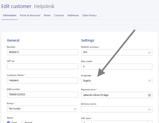Click the customer Number input field
This screenshot has height=123, width=159.
[42, 52]
